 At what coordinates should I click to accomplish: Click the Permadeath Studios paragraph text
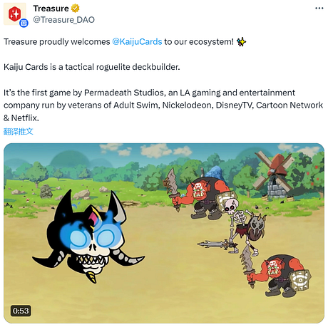click(x=163, y=105)
